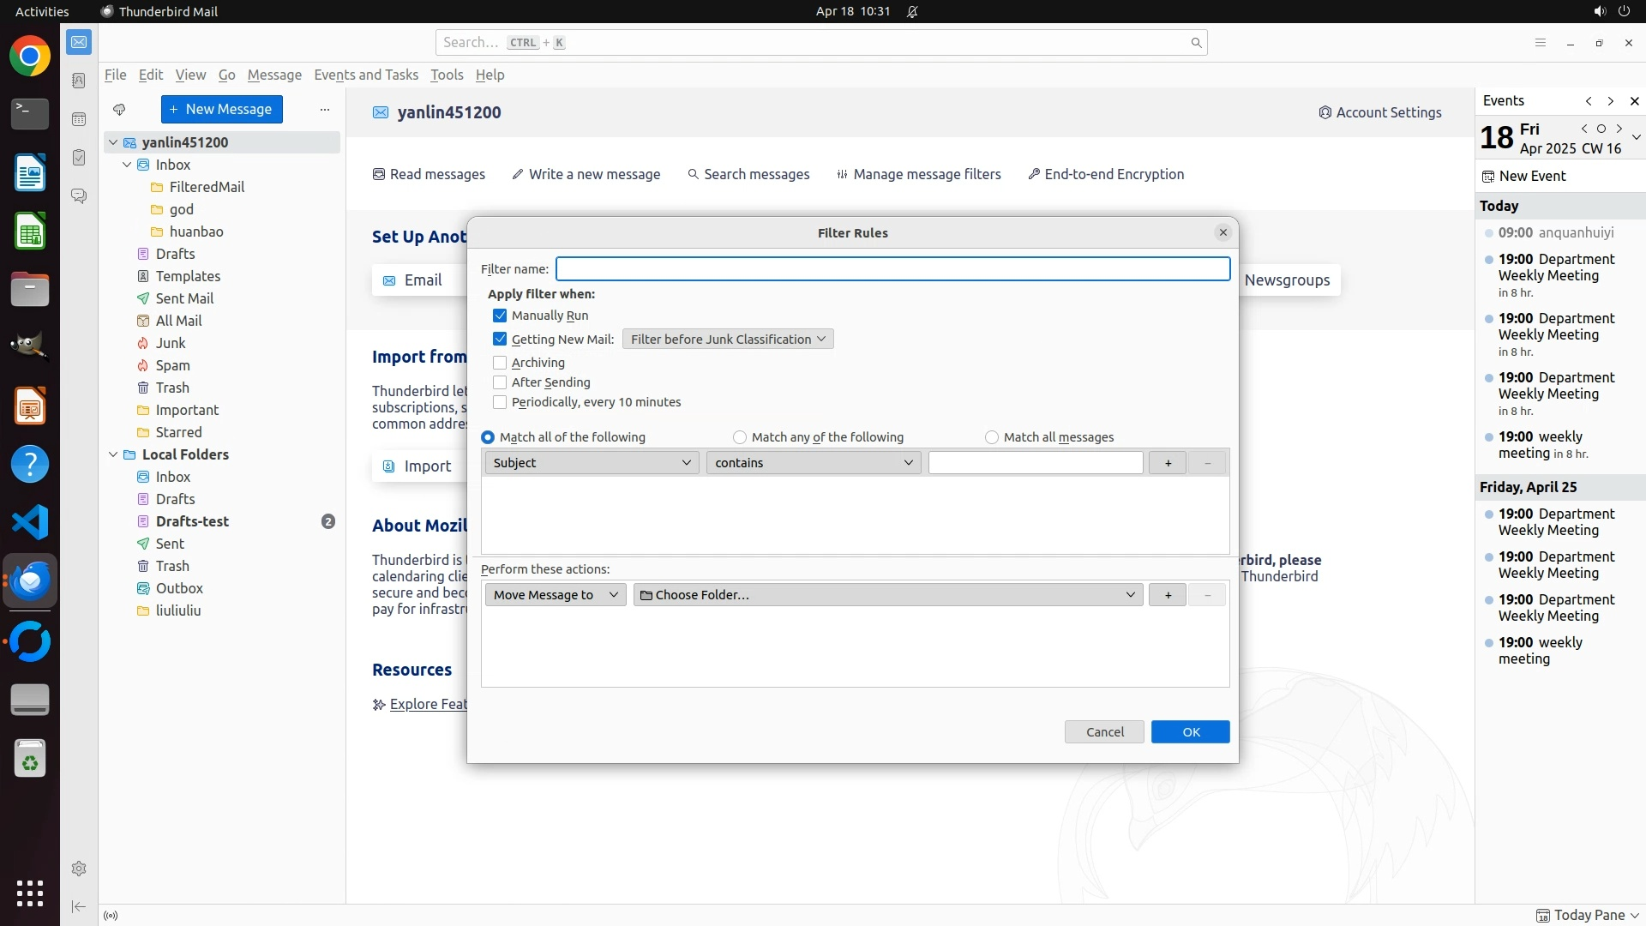This screenshot has width=1646, height=926.
Task: Open Thunderbird settings gear icon
Action: pos(79,869)
